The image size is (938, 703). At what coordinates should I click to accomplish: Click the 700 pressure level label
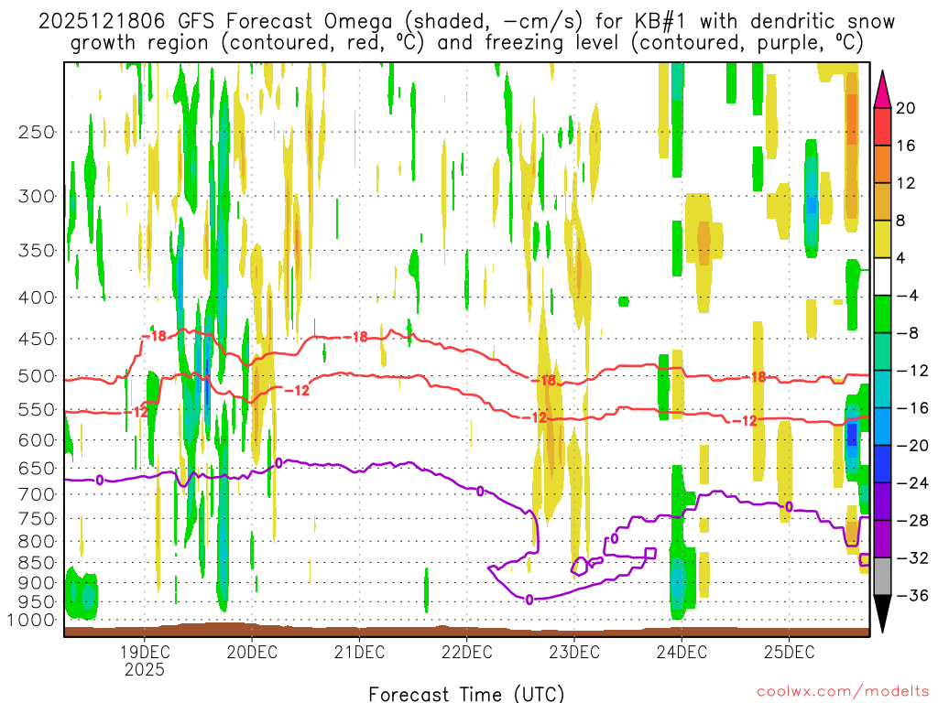tap(37, 494)
